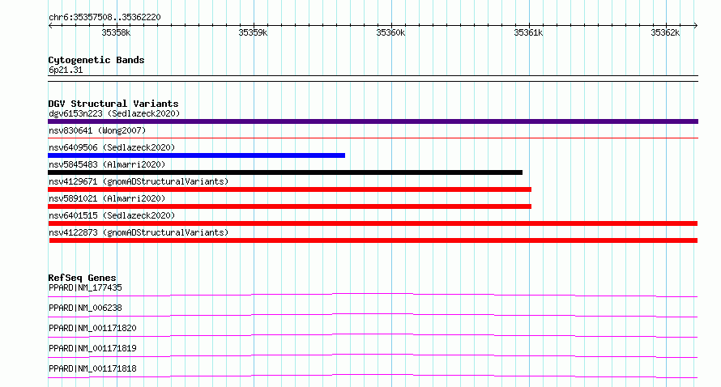Click the black nsv5845483 variant bar
This screenshot has width=721, height=387.
[x=285, y=172]
